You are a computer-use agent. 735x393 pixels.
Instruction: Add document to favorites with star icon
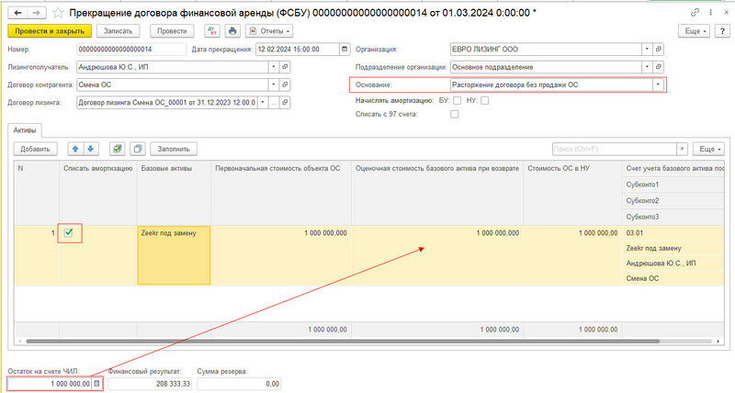coord(58,12)
